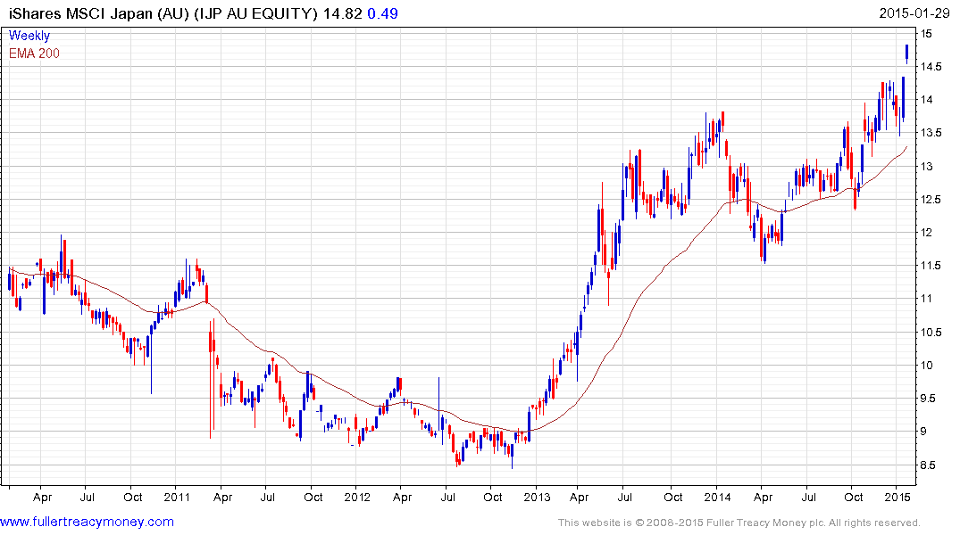Viewport: 960px width, 535px height.
Task: Click the copyright notice text
Action: [x=739, y=523]
